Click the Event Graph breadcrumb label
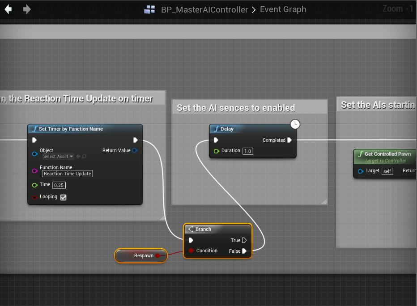417x306 pixels. click(283, 10)
